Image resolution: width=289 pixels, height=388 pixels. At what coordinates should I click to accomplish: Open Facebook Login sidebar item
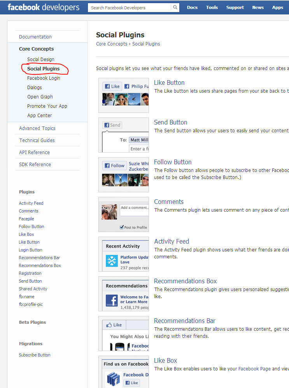pyautogui.click(x=44, y=78)
